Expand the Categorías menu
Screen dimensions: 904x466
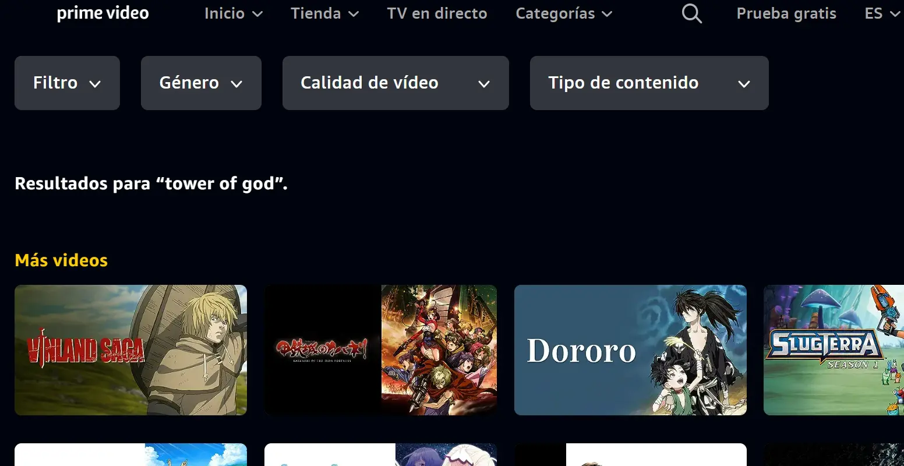click(564, 13)
